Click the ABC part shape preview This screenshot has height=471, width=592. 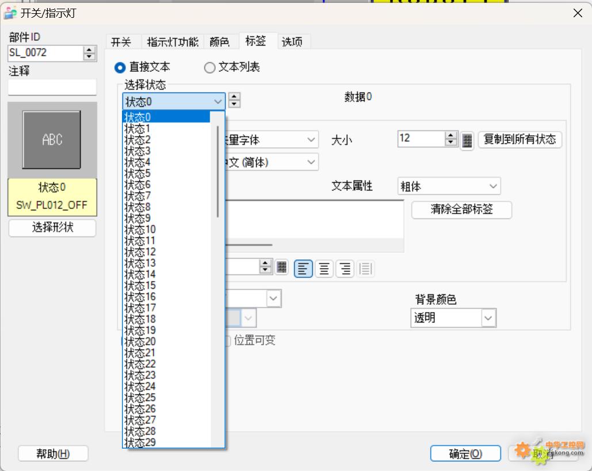coord(52,140)
